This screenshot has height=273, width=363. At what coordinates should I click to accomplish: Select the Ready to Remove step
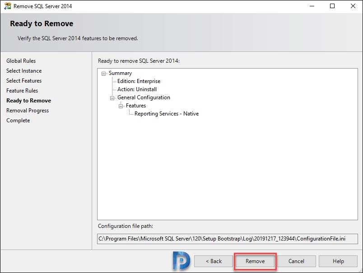pos(29,101)
